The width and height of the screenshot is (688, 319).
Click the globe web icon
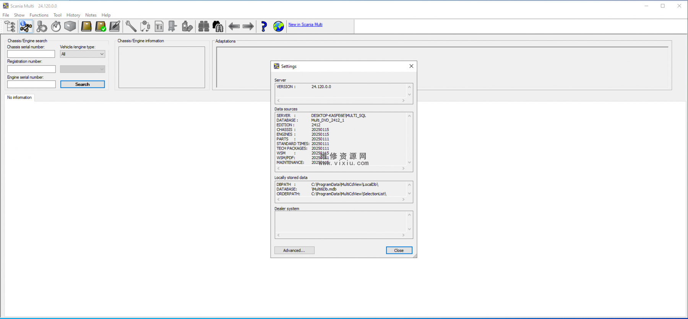click(x=279, y=26)
